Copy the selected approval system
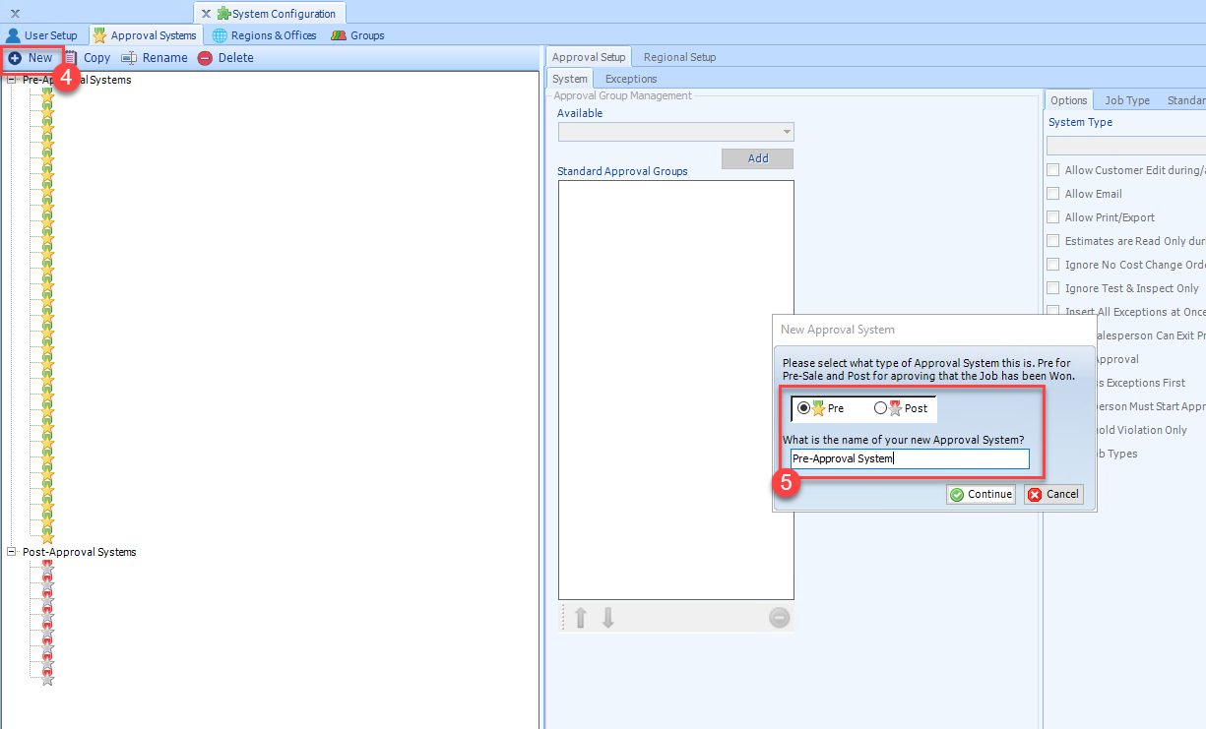1206x729 pixels. [88, 57]
